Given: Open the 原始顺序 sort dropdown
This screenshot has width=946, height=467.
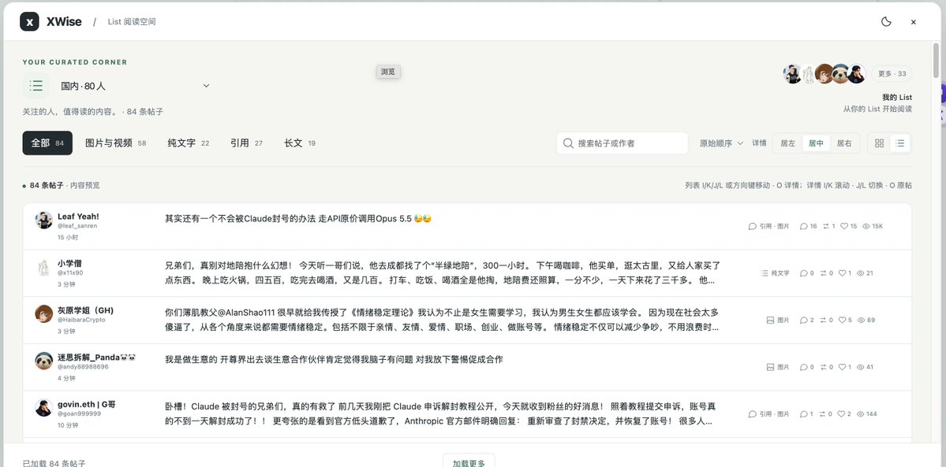Looking at the screenshot, I should [x=721, y=143].
